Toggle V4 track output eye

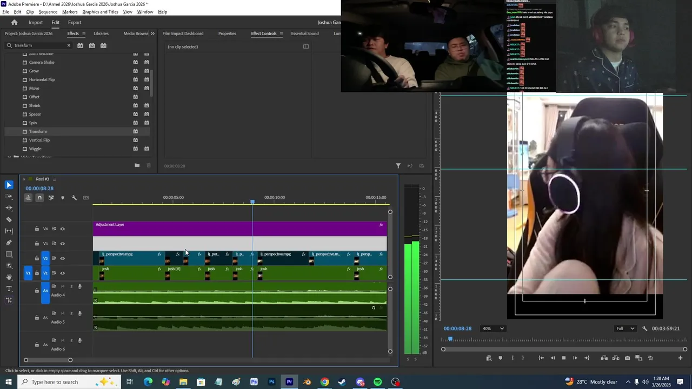[x=62, y=229]
